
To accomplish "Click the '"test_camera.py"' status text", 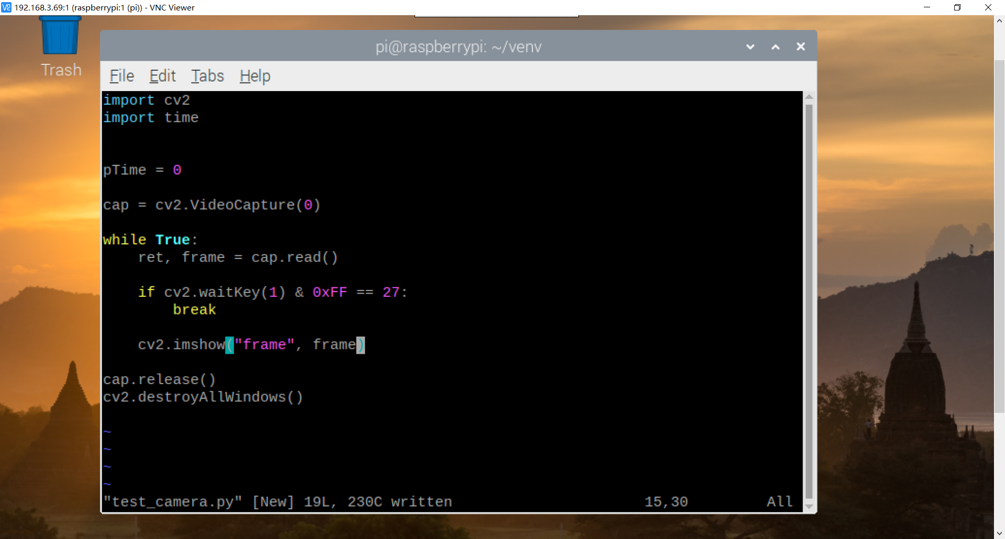I will point(173,502).
